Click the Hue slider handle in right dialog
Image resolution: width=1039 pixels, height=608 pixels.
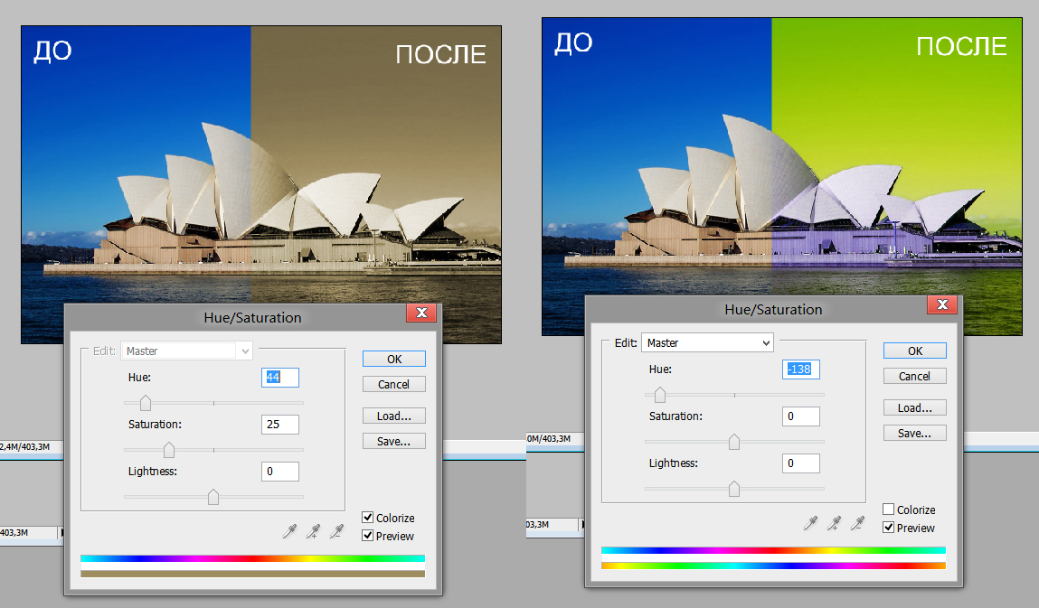pyautogui.click(x=660, y=396)
